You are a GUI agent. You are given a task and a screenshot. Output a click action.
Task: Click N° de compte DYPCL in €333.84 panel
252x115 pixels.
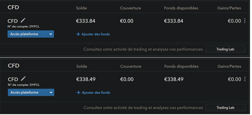[x=23, y=27]
